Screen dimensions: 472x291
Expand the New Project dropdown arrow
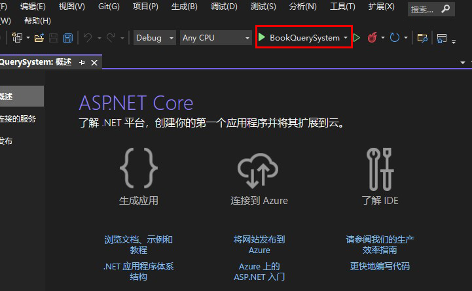click(28, 38)
